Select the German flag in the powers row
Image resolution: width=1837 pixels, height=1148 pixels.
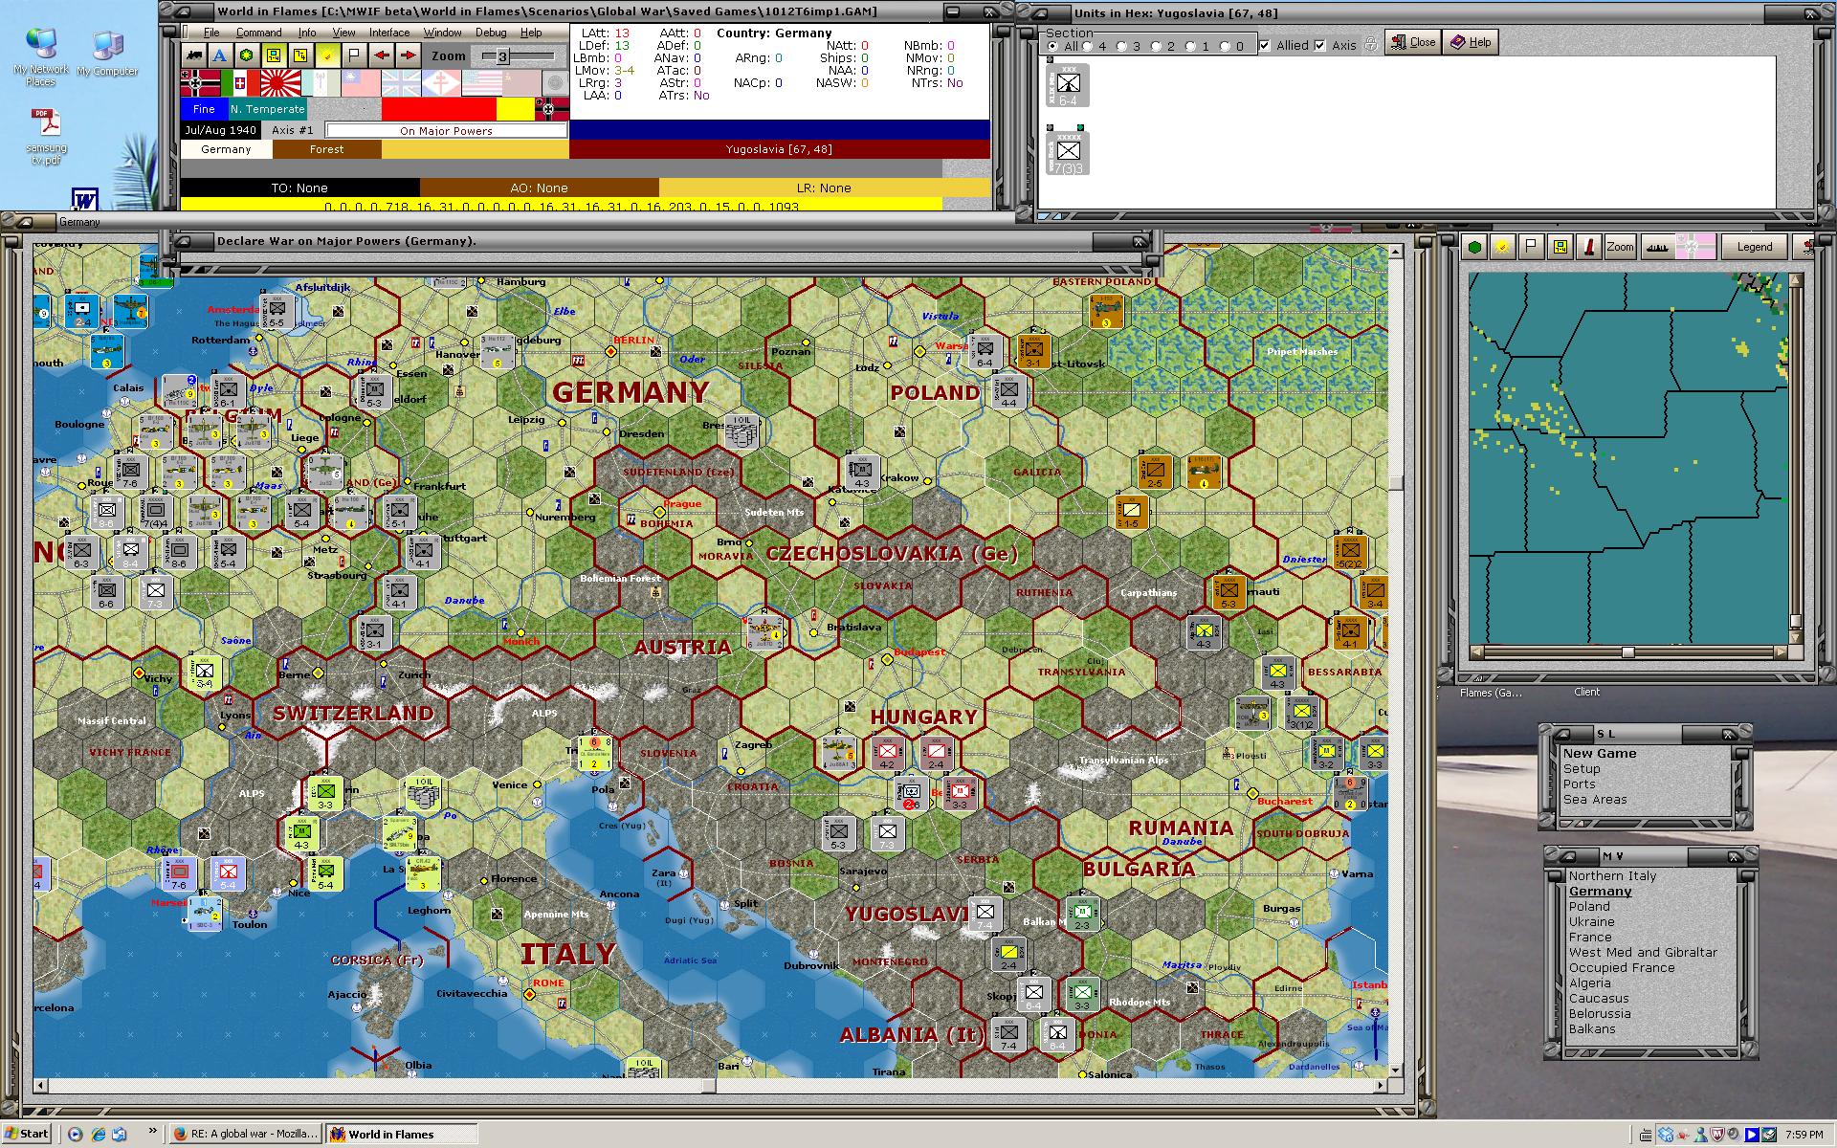click(x=200, y=83)
